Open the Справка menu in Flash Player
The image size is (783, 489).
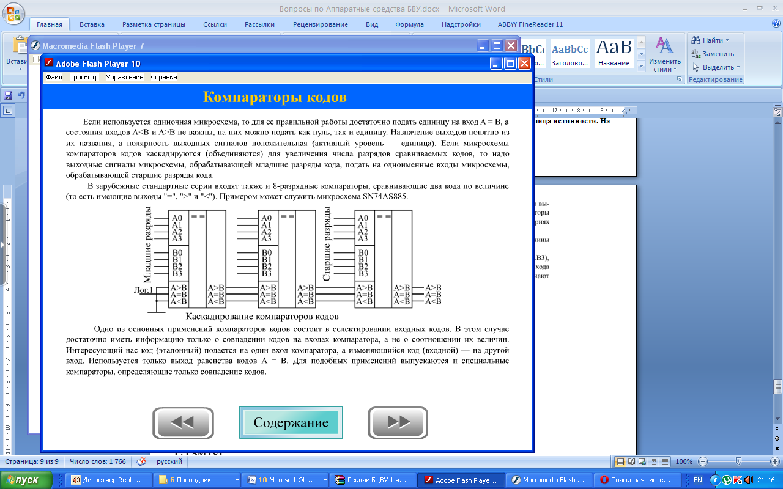point(164,77)
